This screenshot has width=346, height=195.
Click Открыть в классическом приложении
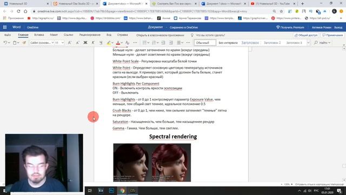coord(160,35)
